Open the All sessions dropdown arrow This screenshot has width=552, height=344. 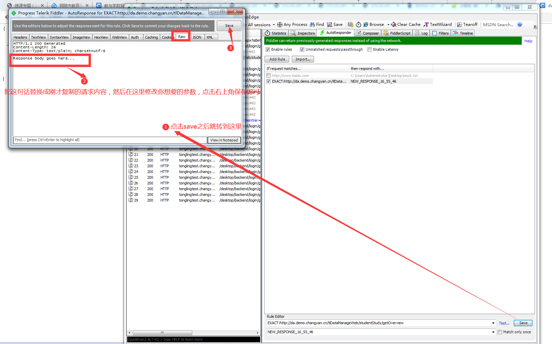tap(274, 25)
